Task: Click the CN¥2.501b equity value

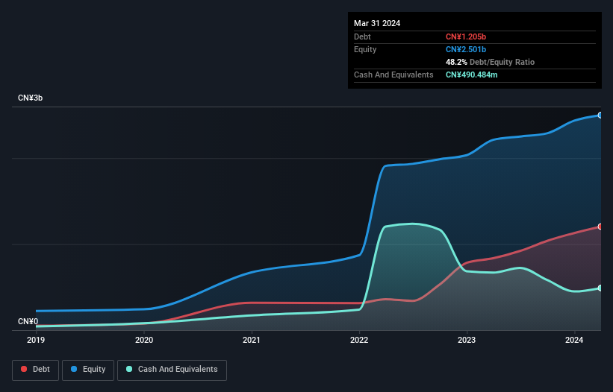Action: click(466, 49)
